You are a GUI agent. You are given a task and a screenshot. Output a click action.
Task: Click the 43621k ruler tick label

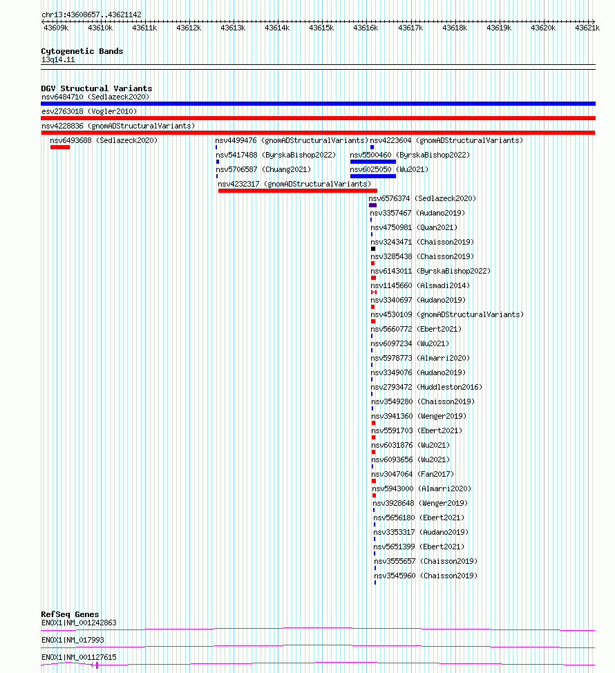587,28
